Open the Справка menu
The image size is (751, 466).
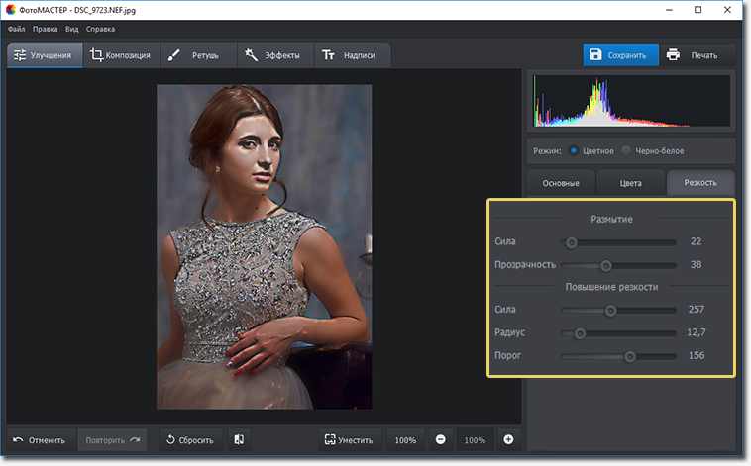click(100, 29)
